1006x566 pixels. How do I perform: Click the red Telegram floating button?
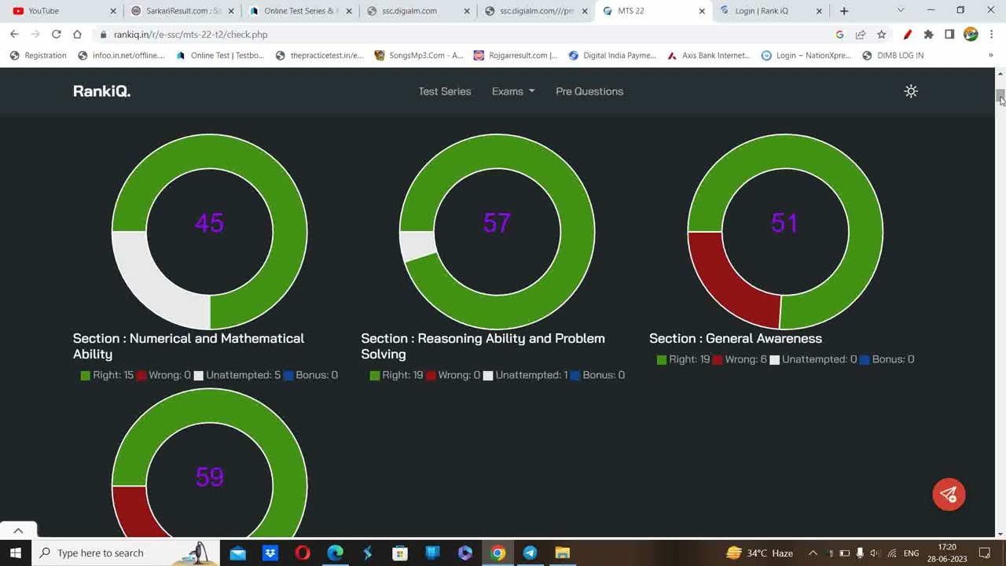949,494
